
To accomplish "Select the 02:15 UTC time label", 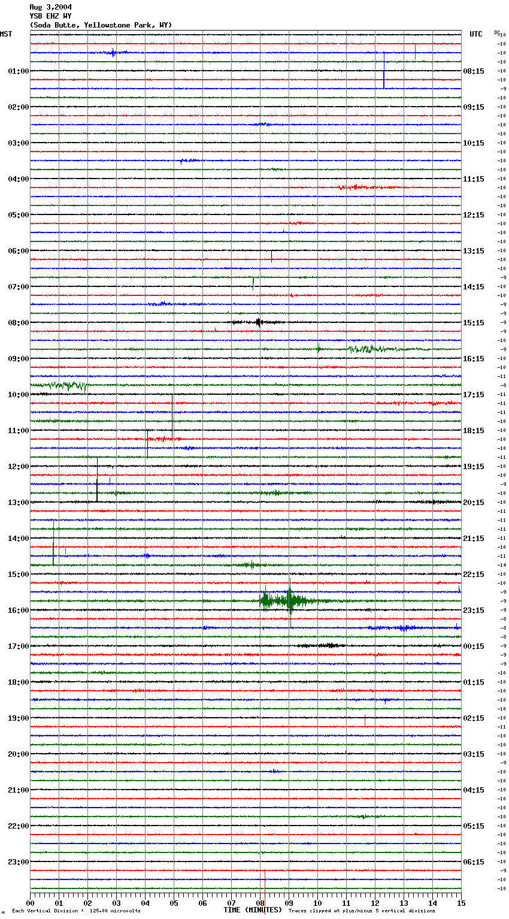I will pyautogui.click(x=474, y=718).
